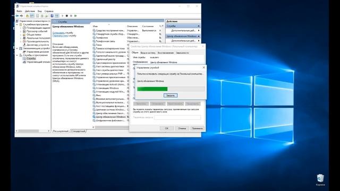Screen dimensions: 340x191
Task: Click the Pause service toolbar icon
Action: [71, 16]
